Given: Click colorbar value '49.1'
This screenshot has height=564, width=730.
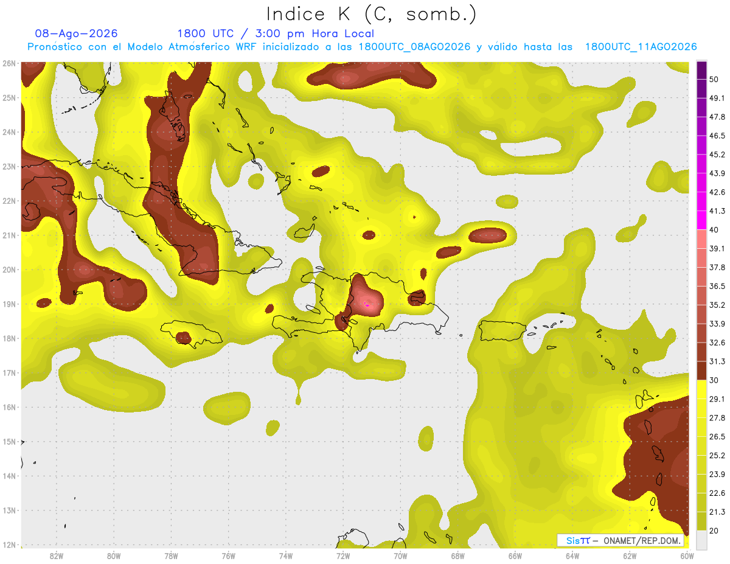Looking at the screenshot, I should click(717, 98).
